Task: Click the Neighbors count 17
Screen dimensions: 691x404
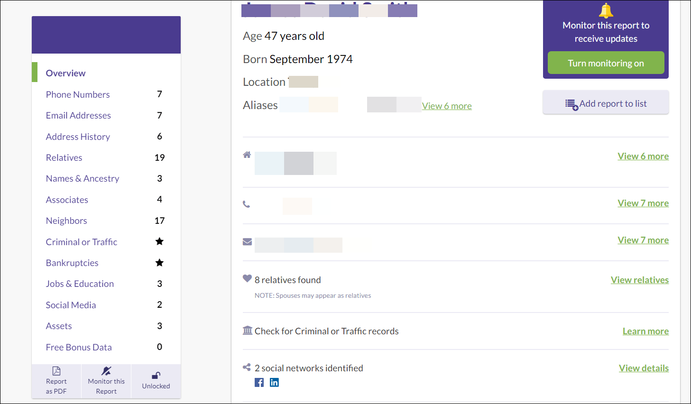Action: click(159, 220)
